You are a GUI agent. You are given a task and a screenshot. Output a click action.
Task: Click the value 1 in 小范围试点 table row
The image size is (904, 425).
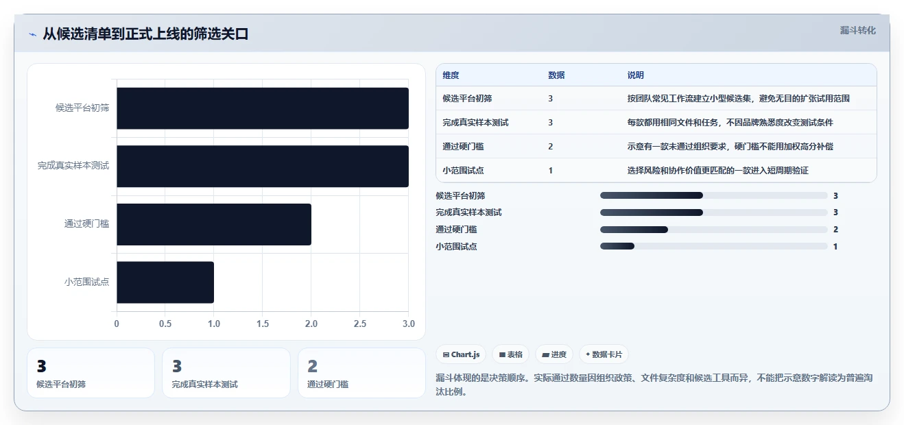551,171
